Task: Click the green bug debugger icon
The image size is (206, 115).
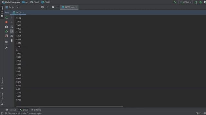Action: coord(6,31)
